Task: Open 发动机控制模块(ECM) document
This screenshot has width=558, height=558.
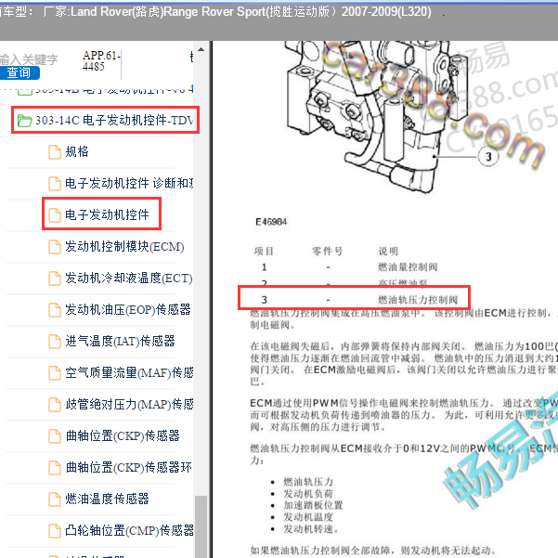Action: click(124, 246)
